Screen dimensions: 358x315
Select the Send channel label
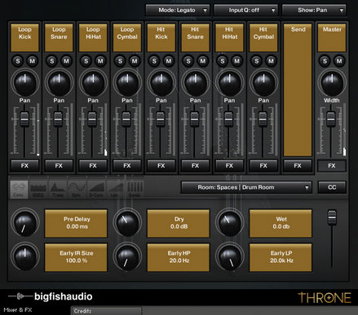[298, 90]
